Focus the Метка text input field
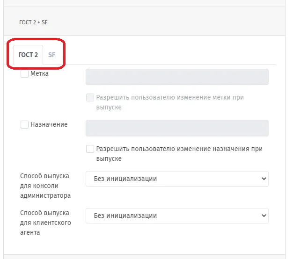Viewport: 293px width, 259px height. point(177,77)
